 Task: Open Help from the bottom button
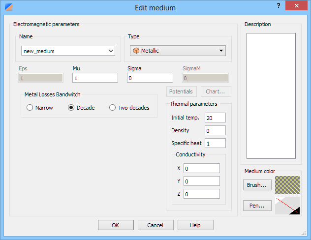click(x=195, y=225)
